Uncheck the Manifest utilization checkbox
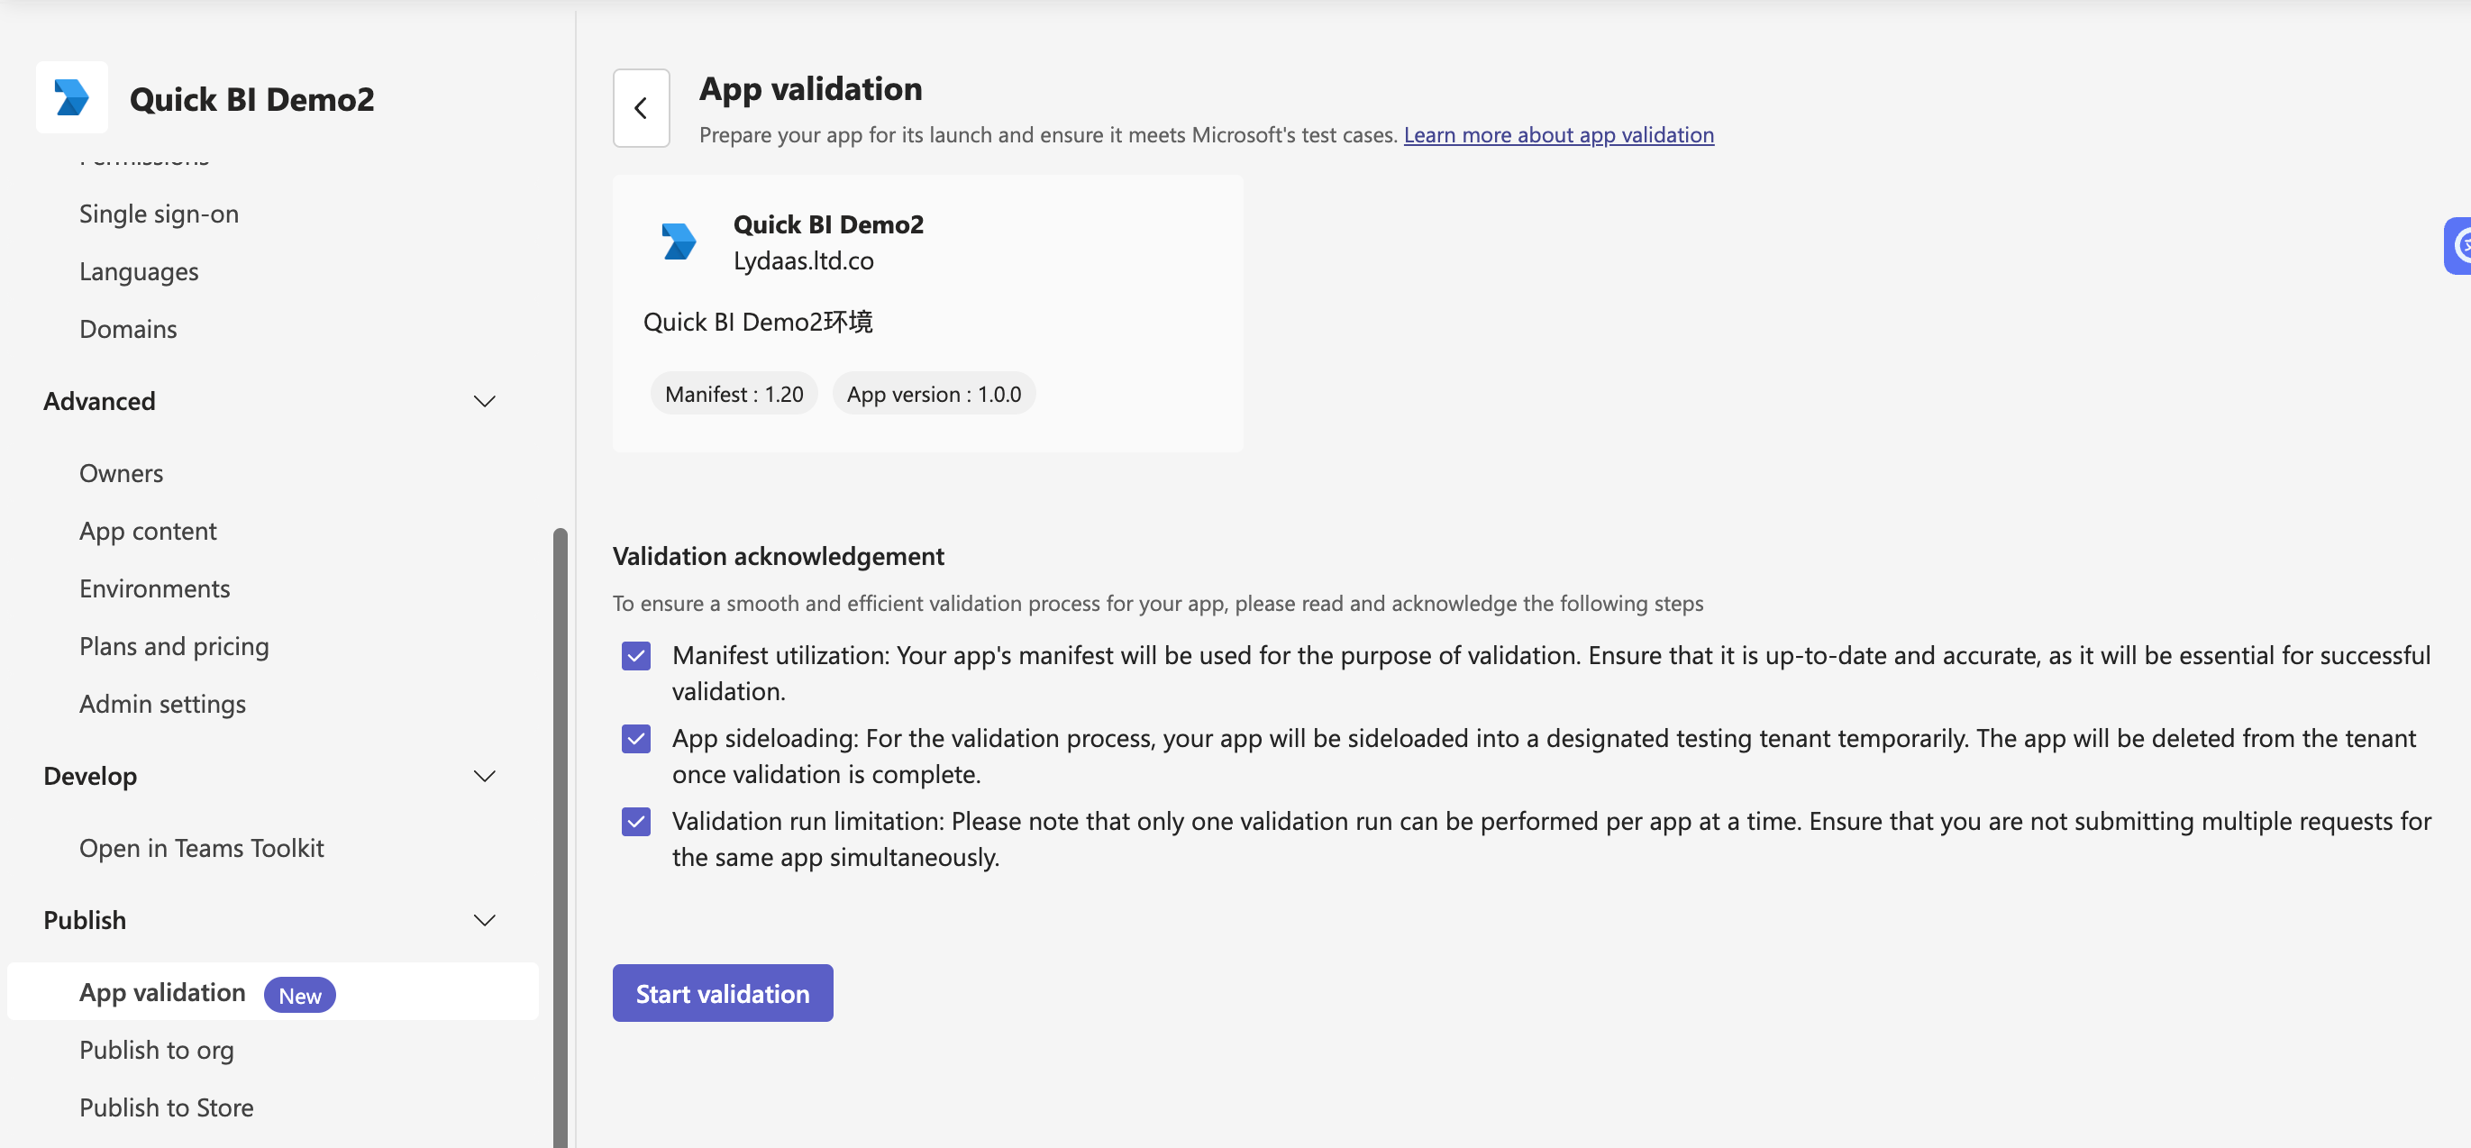This screenshot has height=1148, width=2471. point(636,656)
